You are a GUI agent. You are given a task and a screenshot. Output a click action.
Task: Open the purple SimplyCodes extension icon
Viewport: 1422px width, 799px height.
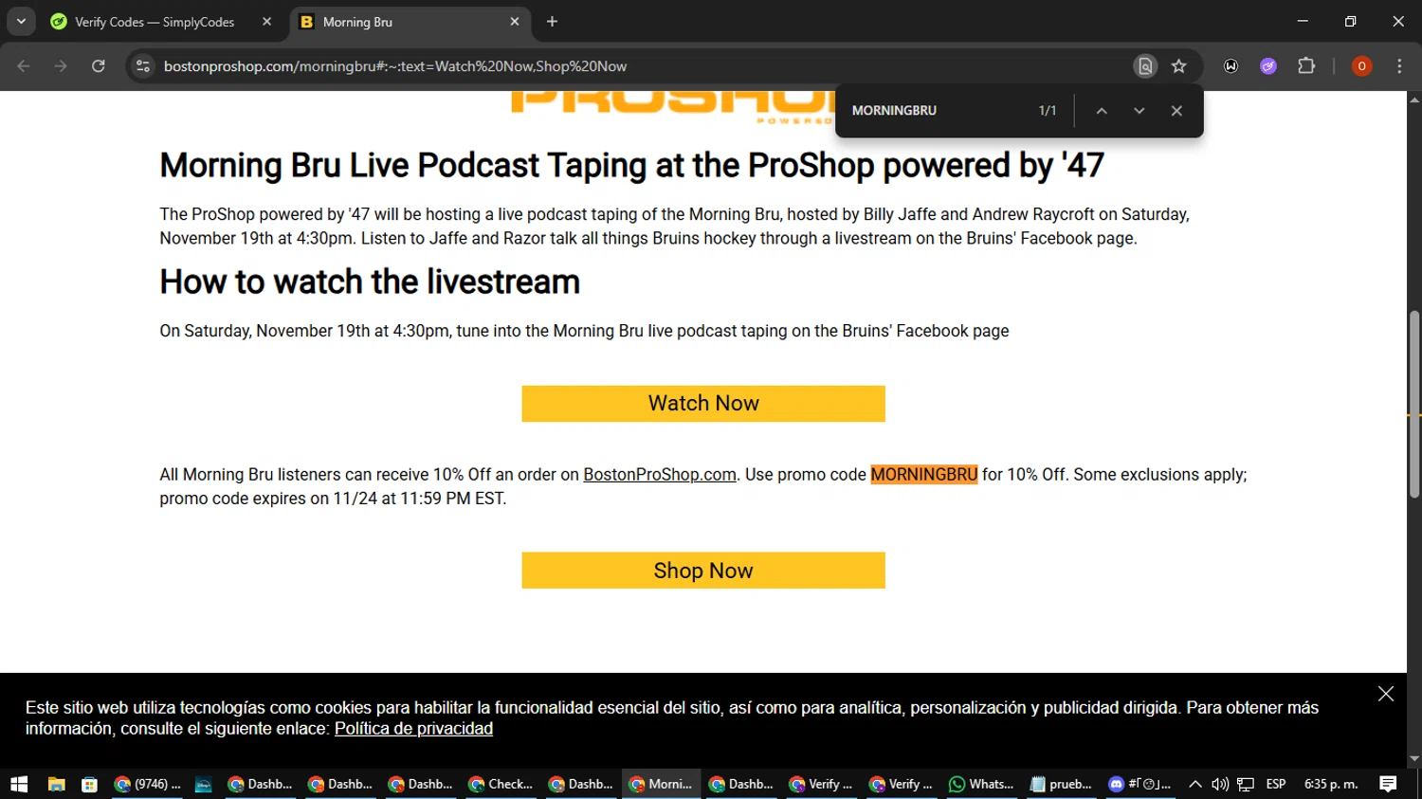pos(1268,66)
